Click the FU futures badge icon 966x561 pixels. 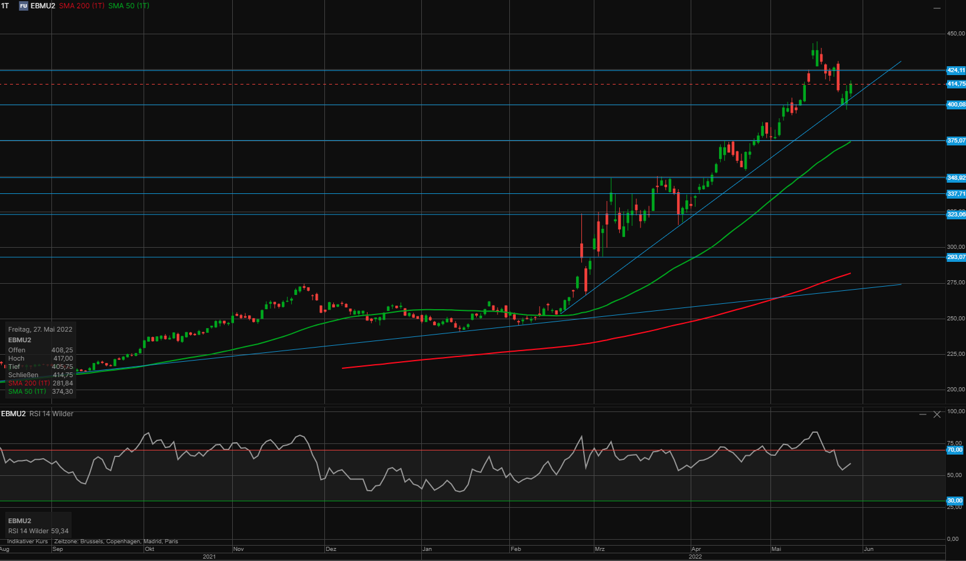tap(24, 6)
